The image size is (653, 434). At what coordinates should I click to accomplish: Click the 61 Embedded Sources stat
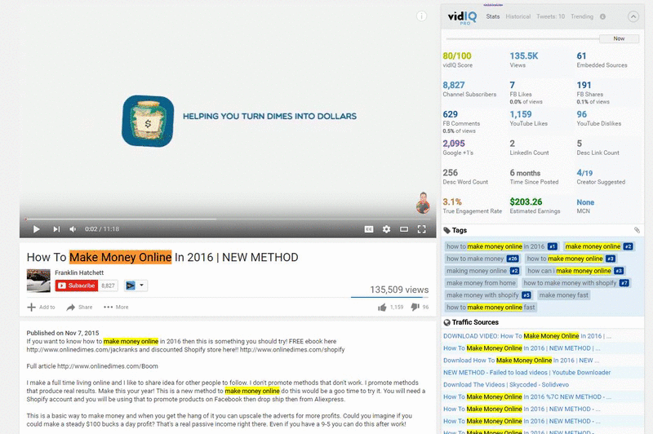(x=602, y=60)
